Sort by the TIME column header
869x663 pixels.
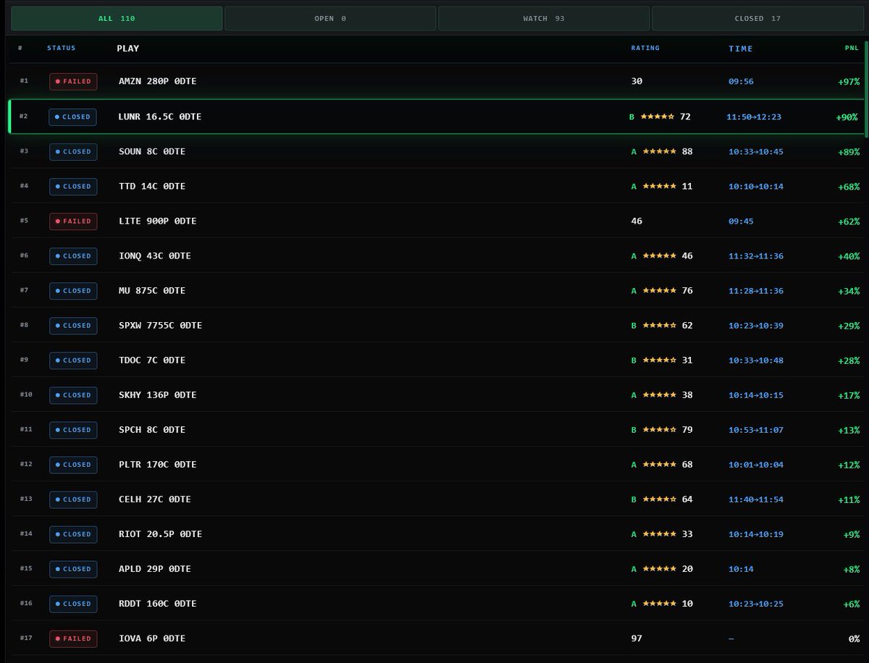(x=741, y=48)
